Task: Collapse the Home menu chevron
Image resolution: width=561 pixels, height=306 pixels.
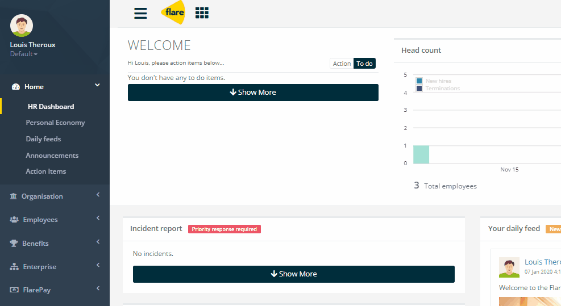Action: [x=97, y=85]
